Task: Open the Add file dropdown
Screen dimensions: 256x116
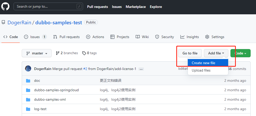Action: pos(216,53)
